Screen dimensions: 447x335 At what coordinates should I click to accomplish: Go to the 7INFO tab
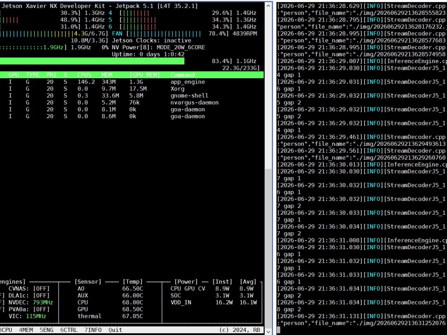click(93, 330)
